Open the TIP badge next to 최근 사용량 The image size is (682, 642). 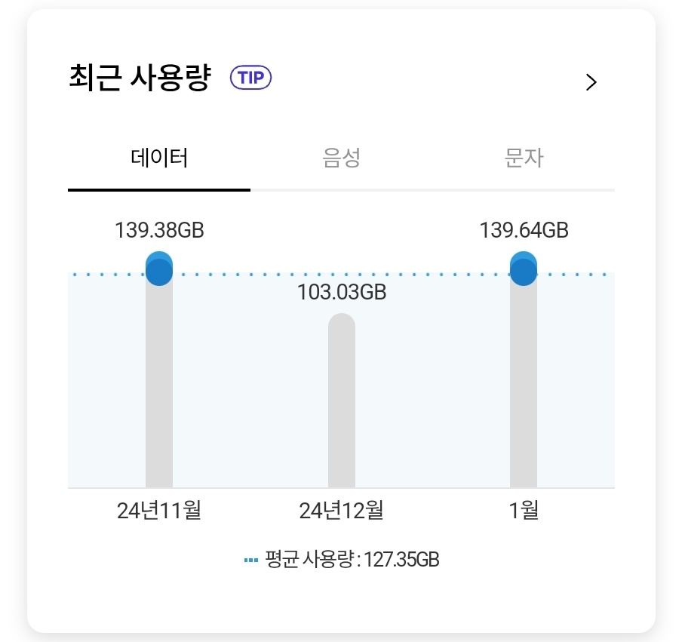[x=250, y=78]
